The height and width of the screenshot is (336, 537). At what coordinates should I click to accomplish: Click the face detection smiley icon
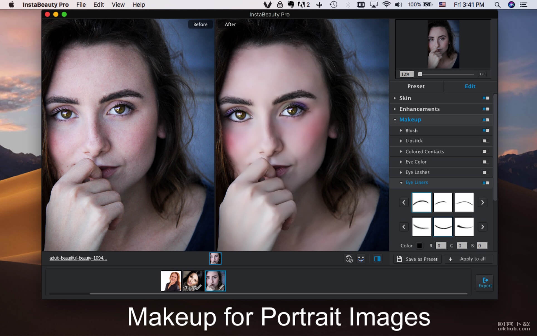tap(361, 259)
